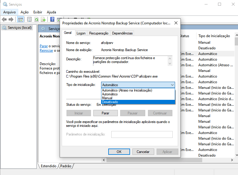Click the Forward arrow in Services toolbar
The image size is (238, 175).
11,19
